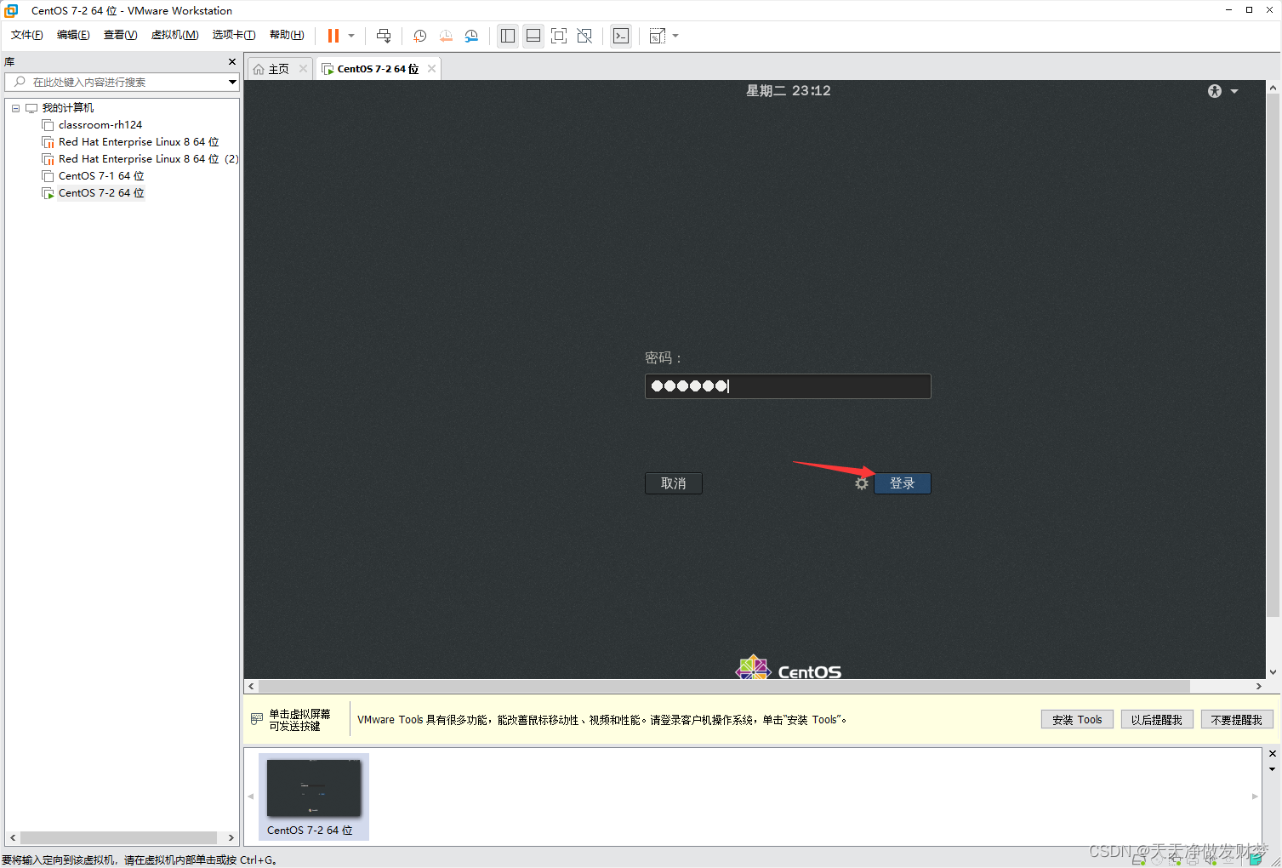Click 安装 Tools button
This screenshot has width=1282, height=868.
(x=1077, y=719)
